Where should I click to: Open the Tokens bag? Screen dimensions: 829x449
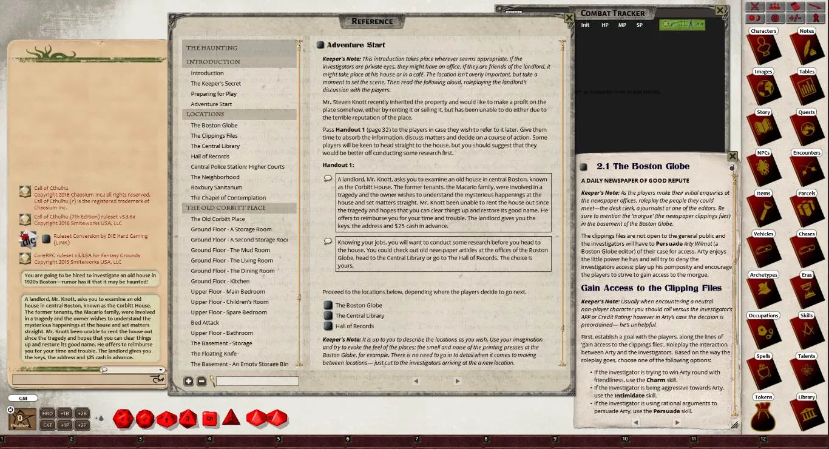[x=763, y=413]
